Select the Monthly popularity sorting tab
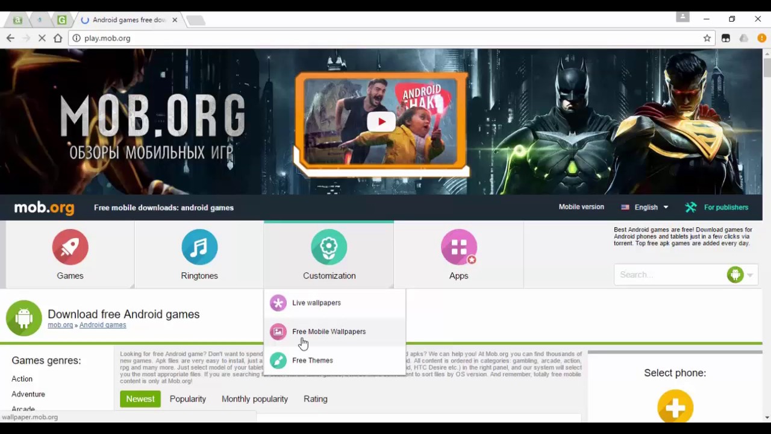The height and width of the screenshot is (434, 771). point(255,399)
